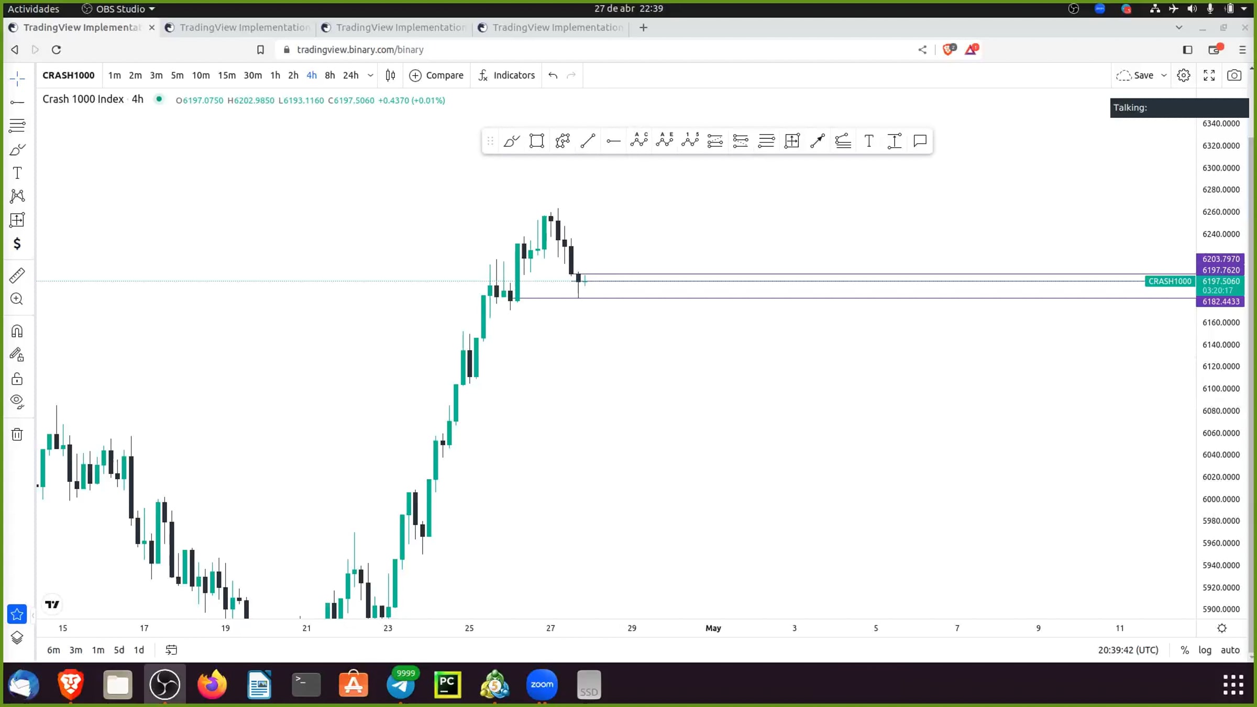Toggle lock all drawing tools
The width and height of the screenshot is (1257, 707).
[17, 379]
